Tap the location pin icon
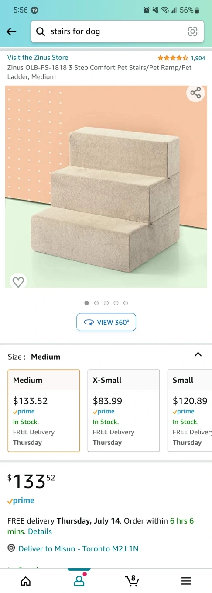Viewport: 212px width, 593px height. 11,548
